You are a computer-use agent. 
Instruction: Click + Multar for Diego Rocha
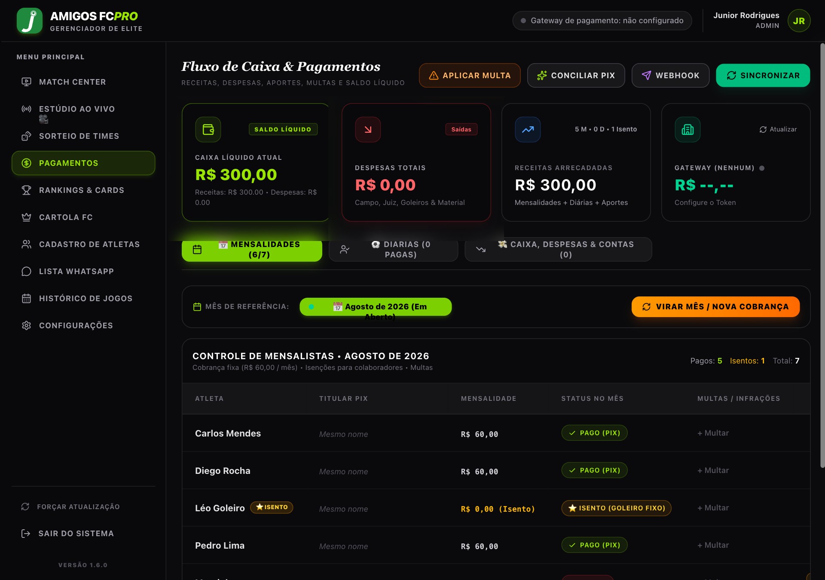coord(713,470)
